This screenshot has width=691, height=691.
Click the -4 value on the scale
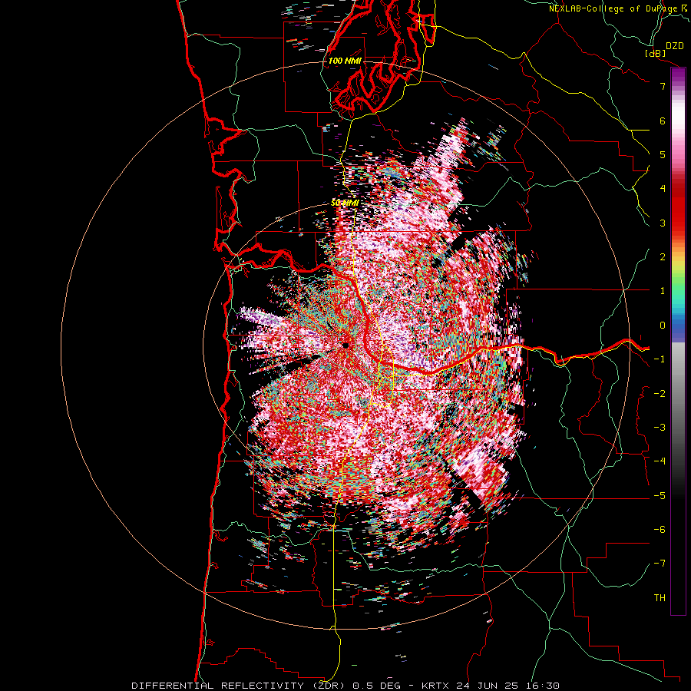coord(660,461)
